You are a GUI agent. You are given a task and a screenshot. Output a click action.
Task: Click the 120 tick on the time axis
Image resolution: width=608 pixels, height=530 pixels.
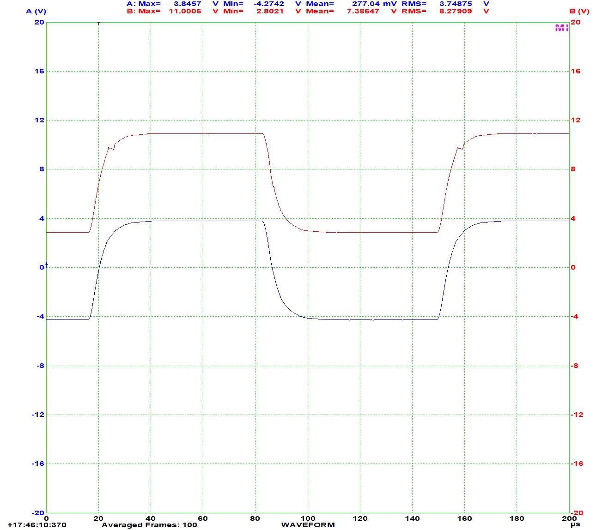pos(360,518)
